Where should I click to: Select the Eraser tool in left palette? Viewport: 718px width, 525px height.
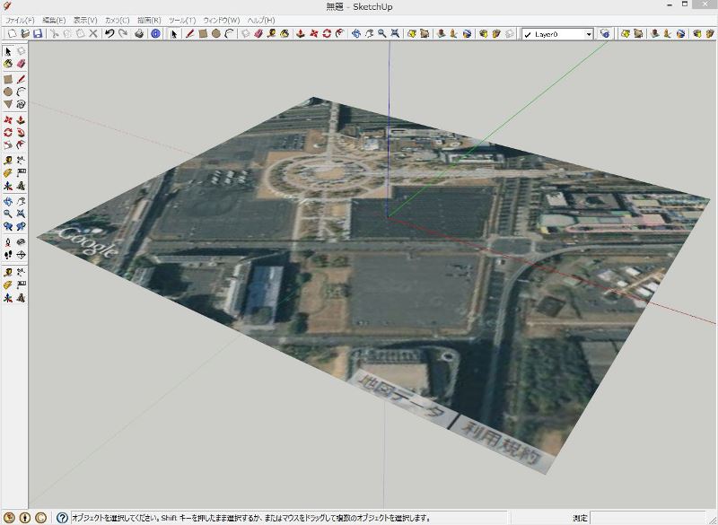[21, 64]
